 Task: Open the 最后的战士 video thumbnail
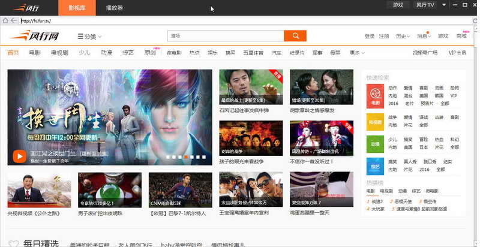pos(251,87)
